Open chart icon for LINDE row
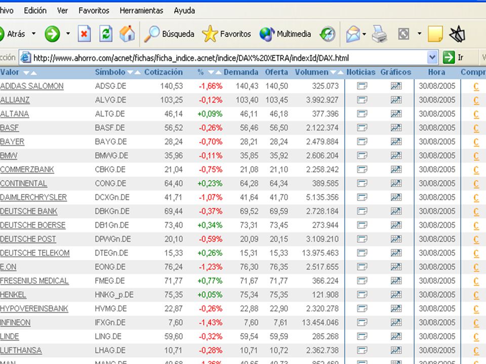This screenshot has height=364, width=486. point(396,337)
